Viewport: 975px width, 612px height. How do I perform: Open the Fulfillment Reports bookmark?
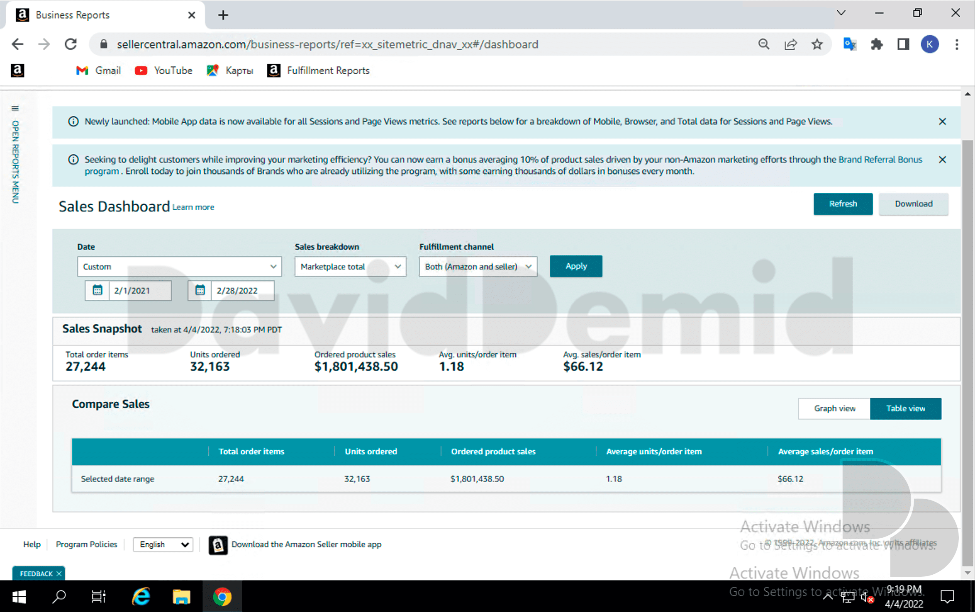[x=318, y=70]
